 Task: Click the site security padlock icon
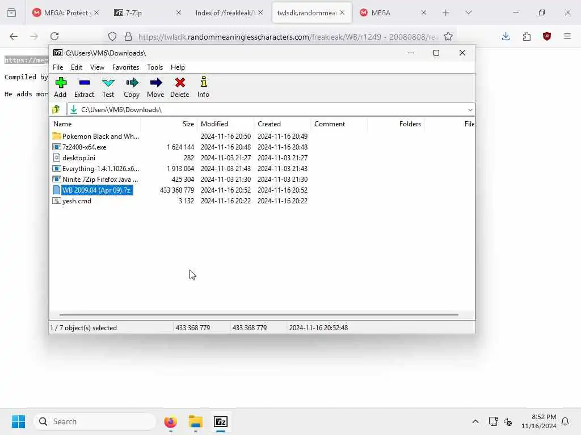click(128, 36)
